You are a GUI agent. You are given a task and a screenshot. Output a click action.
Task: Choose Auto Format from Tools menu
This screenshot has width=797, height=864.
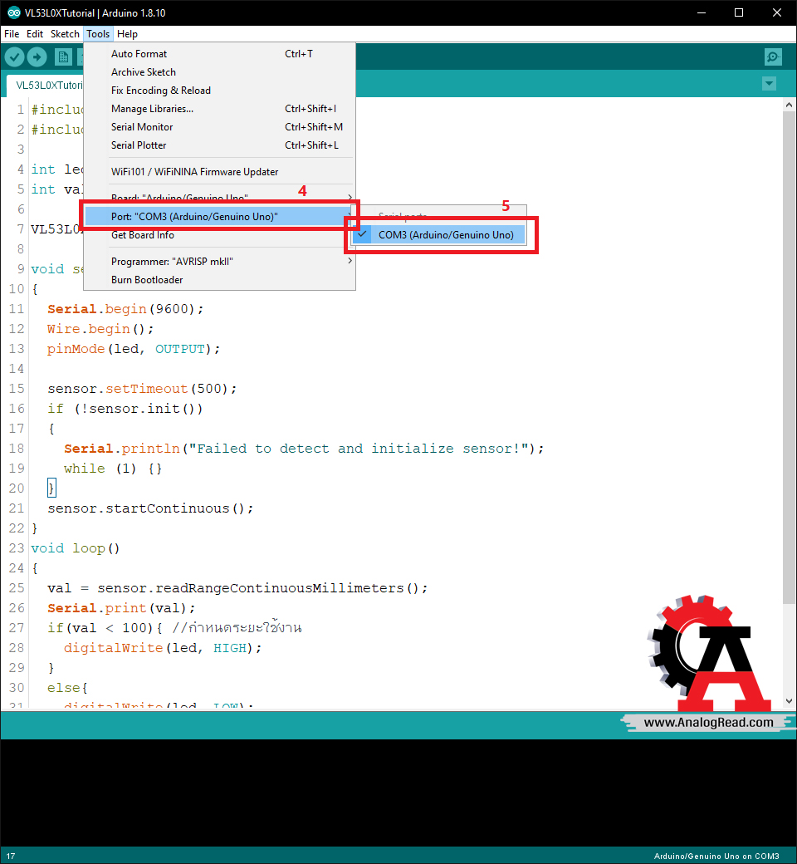[219, 54]
